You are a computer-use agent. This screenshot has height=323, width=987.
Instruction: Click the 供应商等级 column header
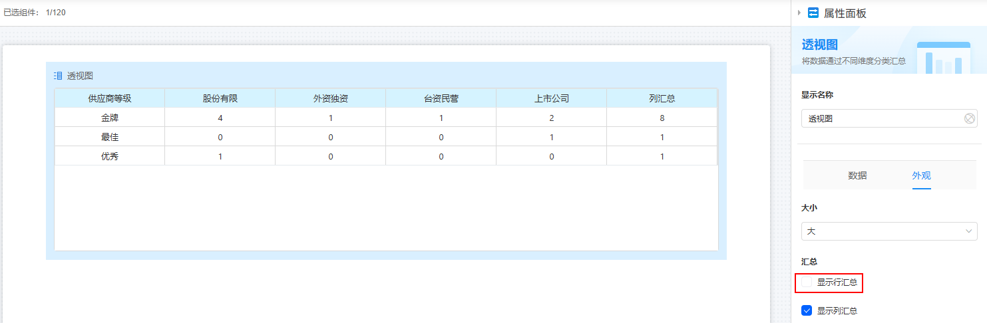point(110,98)
